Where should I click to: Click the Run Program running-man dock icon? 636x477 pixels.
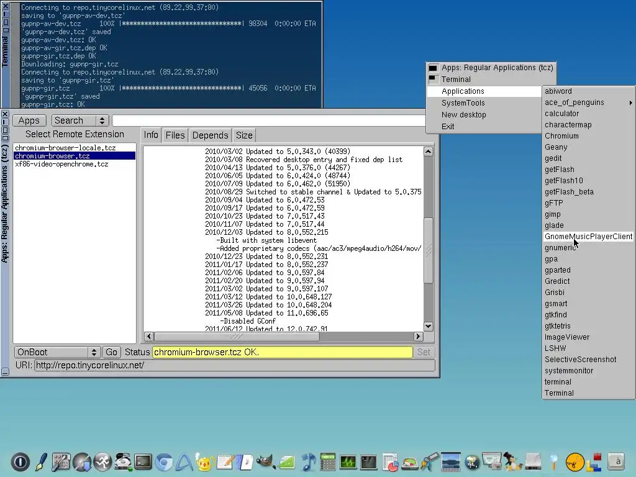102,461
